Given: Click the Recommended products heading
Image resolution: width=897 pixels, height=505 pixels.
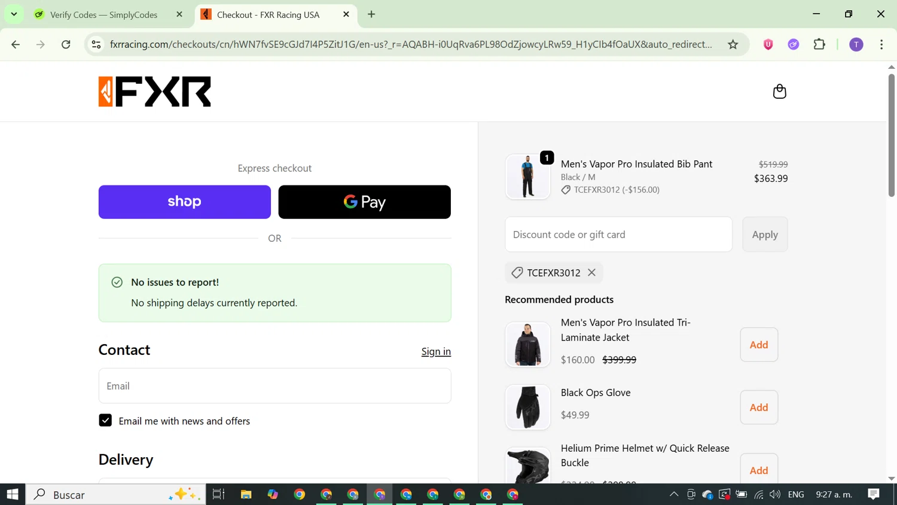Looking at the screenshot, I should pos(559,299).
